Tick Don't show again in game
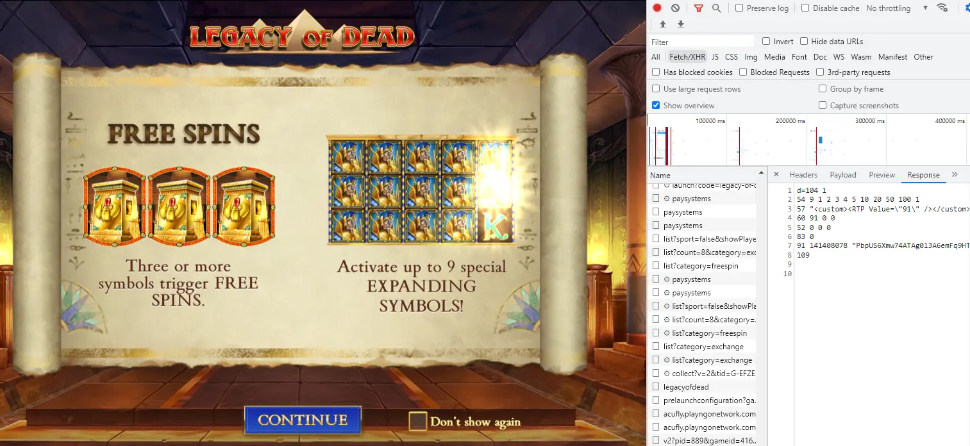Image resolution: width=970 pixels, height=446 pixels. pos(418,421)
